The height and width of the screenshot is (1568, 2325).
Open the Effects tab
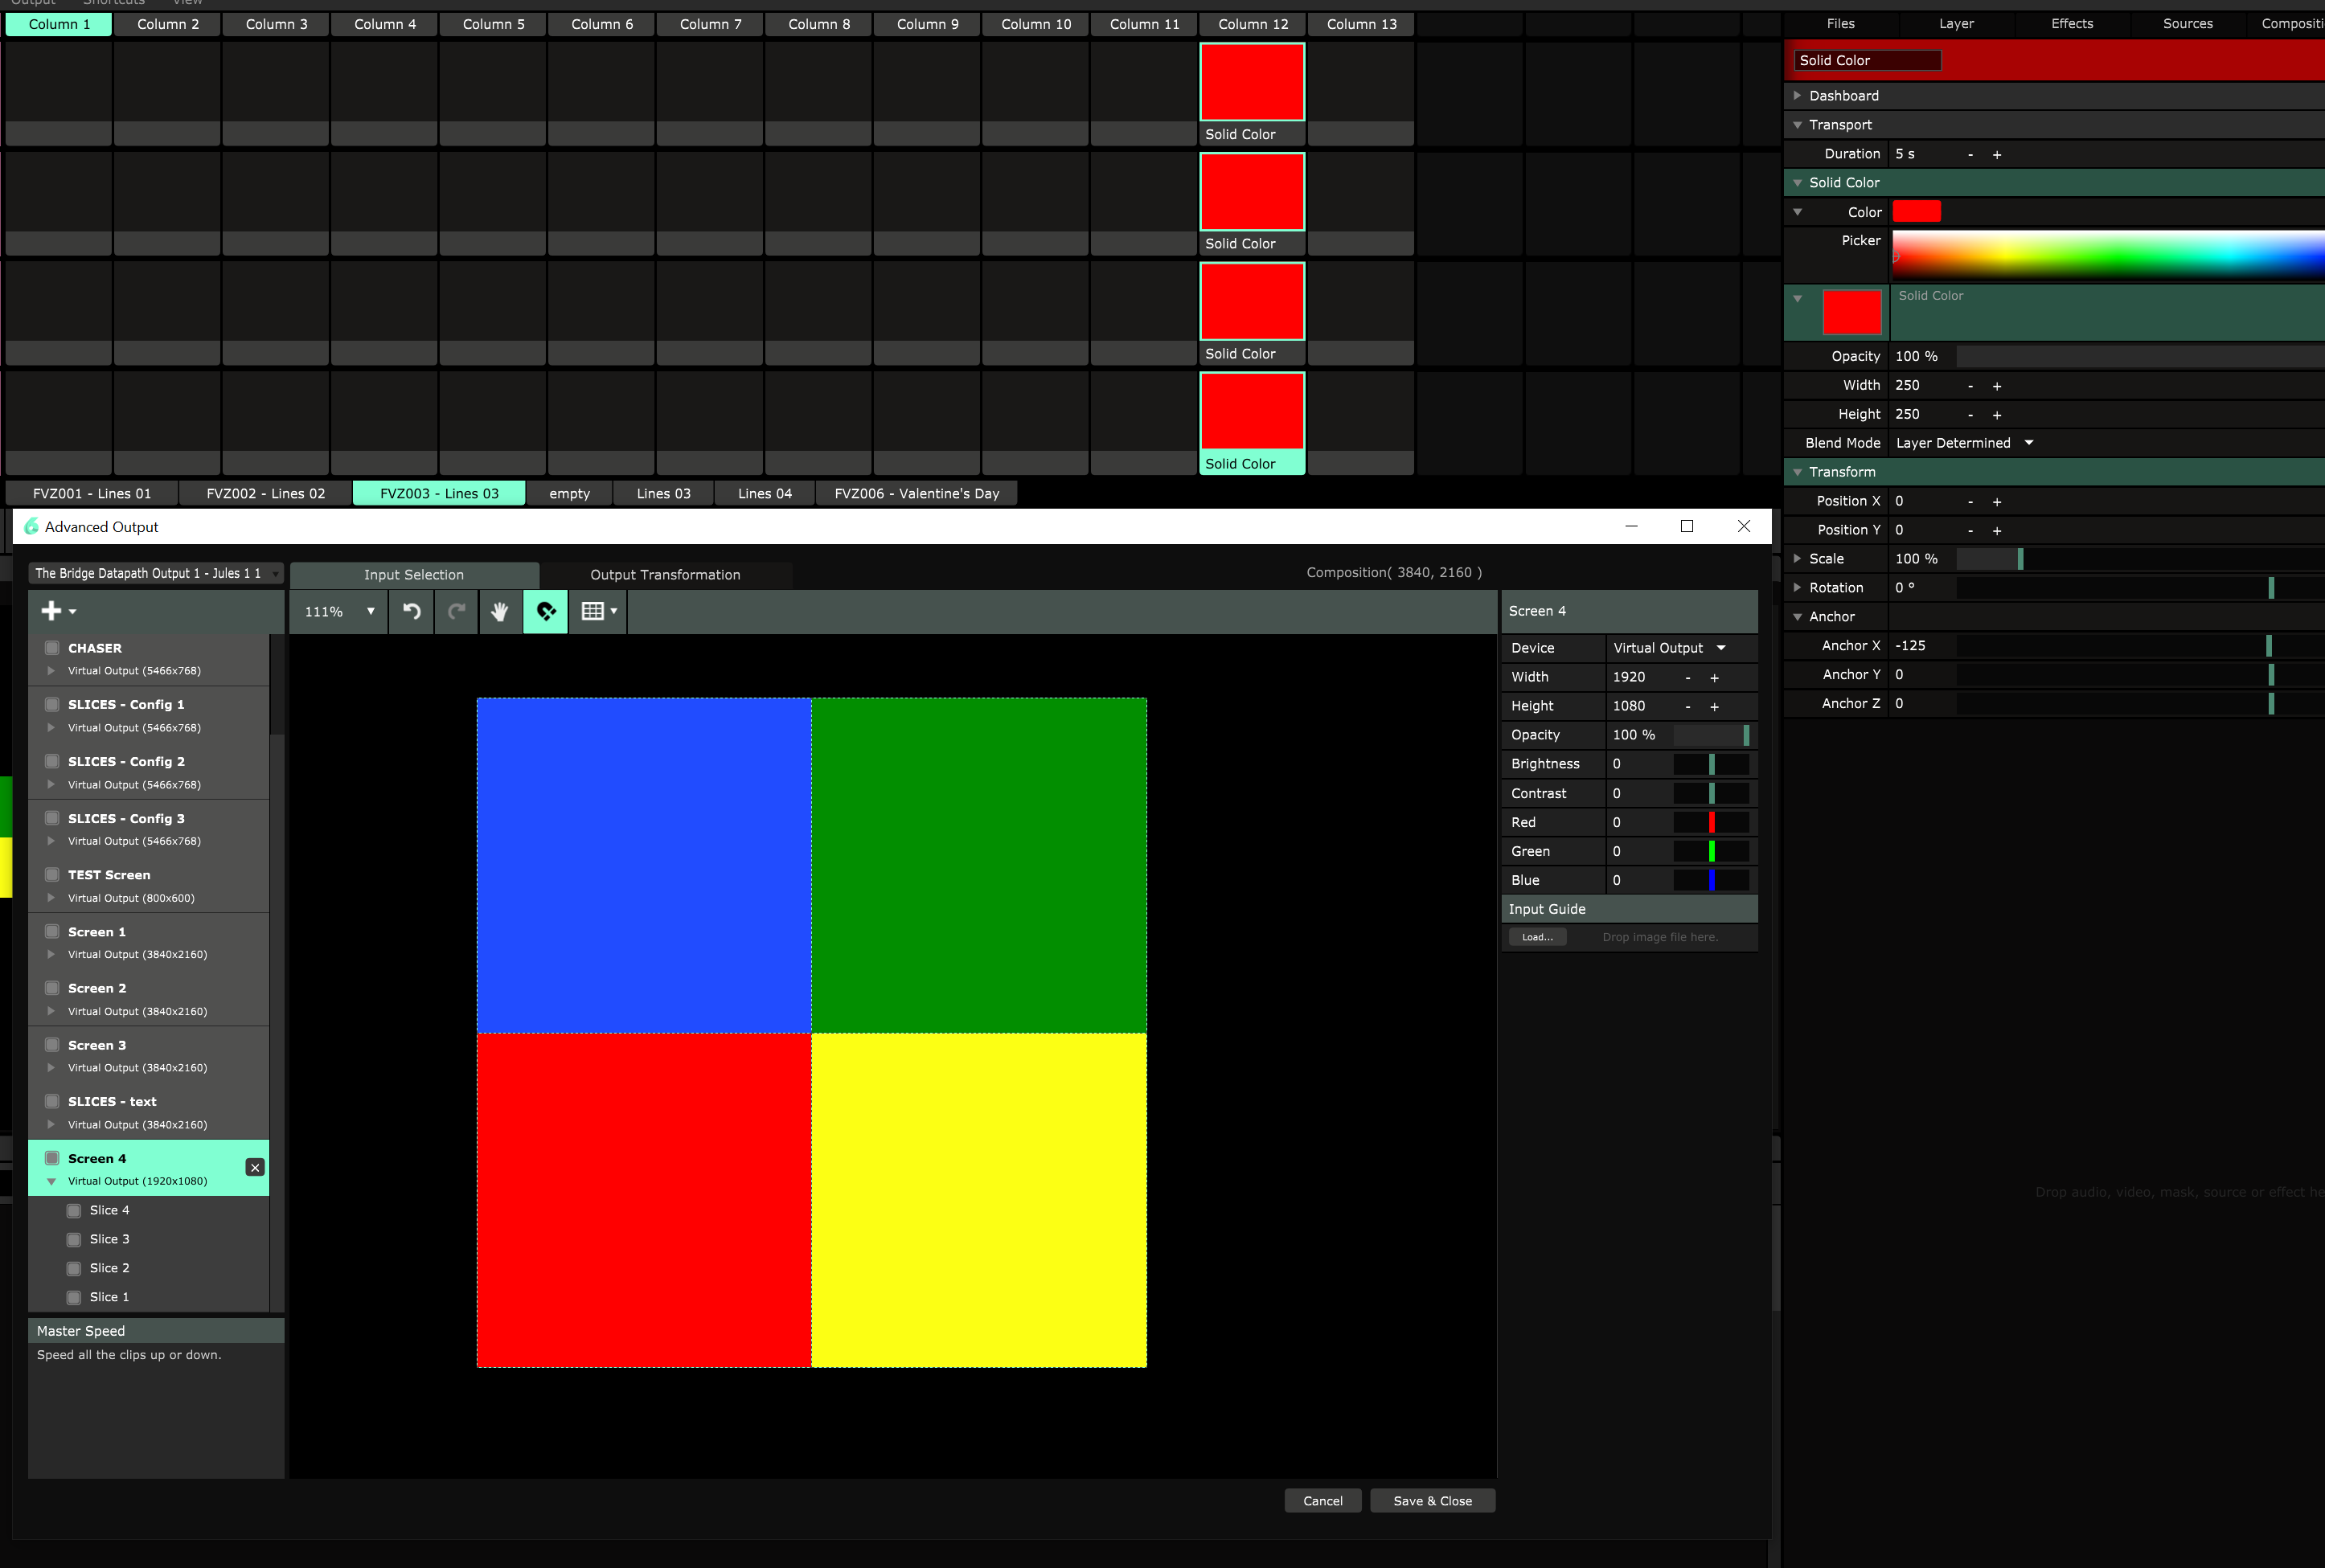pos(2071,24)
